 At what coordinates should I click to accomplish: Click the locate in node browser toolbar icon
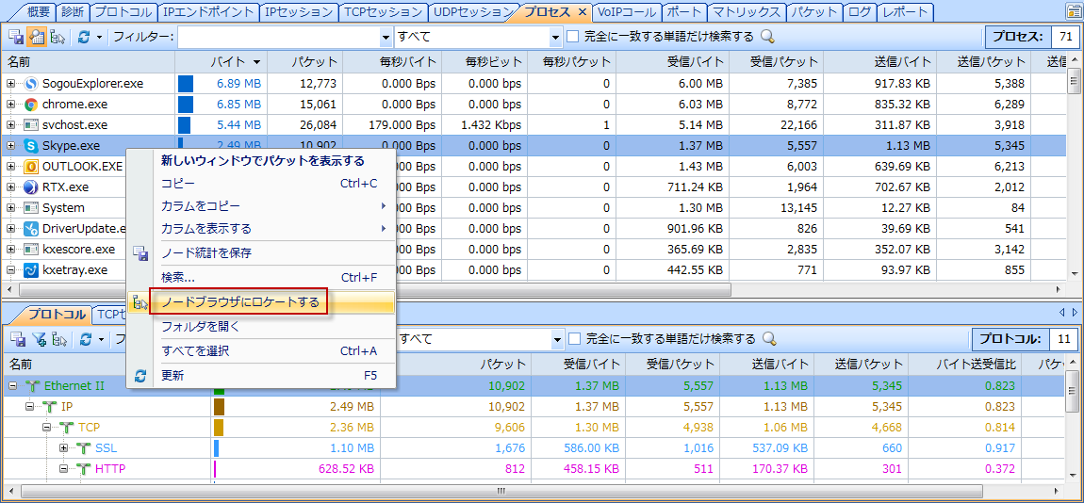(x=58, y=37)
